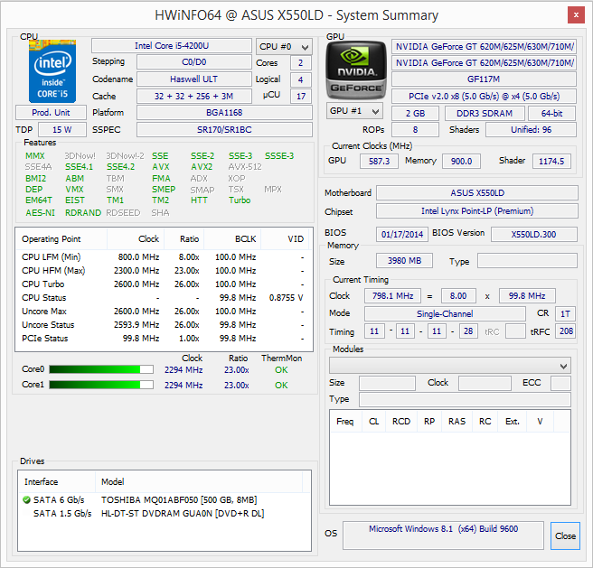Click the NVIDIA GeForce logo
The image size is (593, 568).
[x=356, y=70]
